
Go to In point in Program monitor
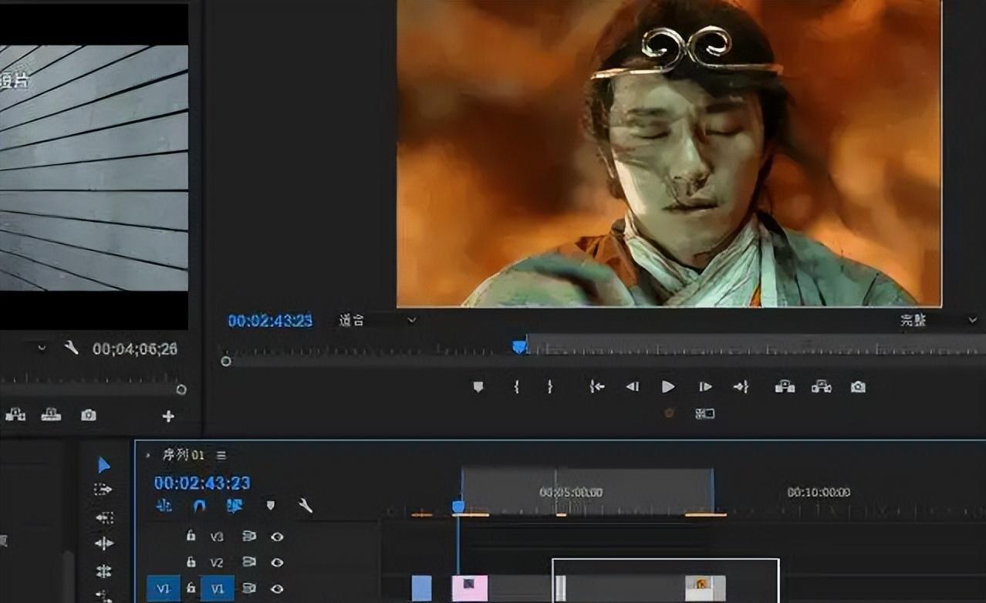point(596,387)
